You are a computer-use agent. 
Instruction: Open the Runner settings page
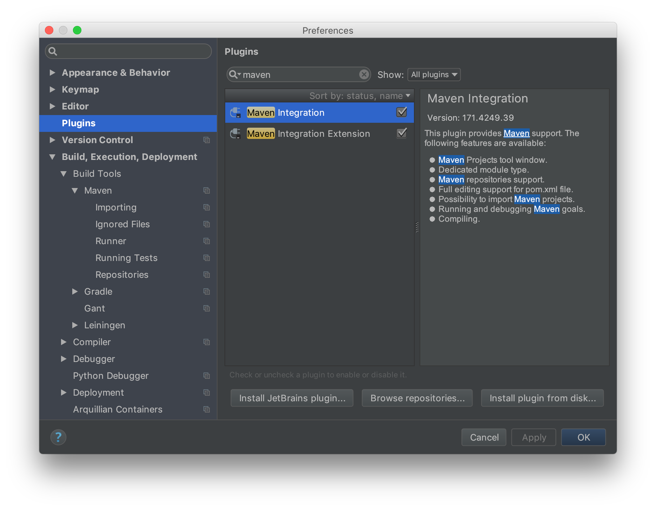click(111, 241)
